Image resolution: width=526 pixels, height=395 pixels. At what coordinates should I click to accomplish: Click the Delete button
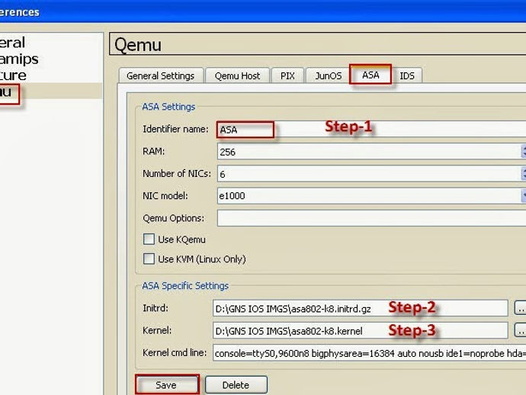pos(236,384)
